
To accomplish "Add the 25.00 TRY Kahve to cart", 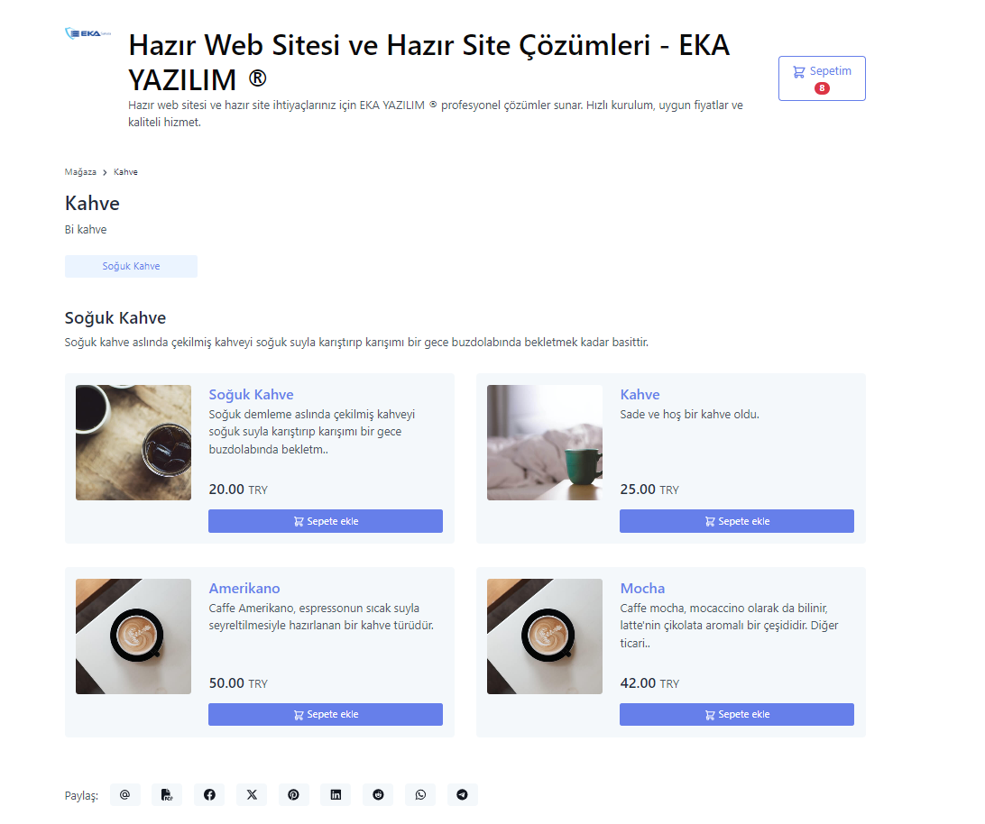I will [x=737, y=521].
